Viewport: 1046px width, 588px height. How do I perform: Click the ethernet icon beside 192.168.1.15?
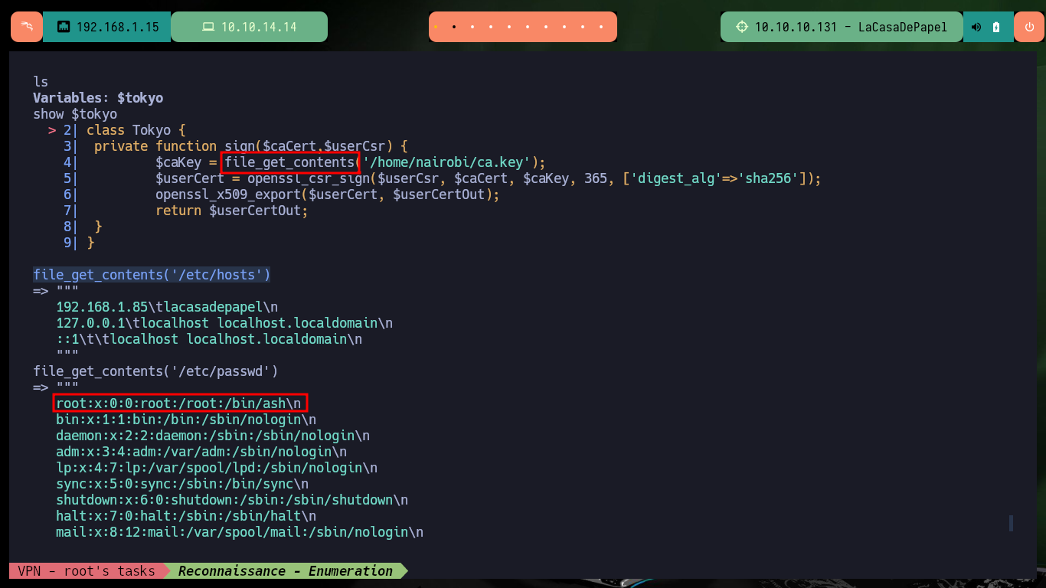tap(64, 28)
